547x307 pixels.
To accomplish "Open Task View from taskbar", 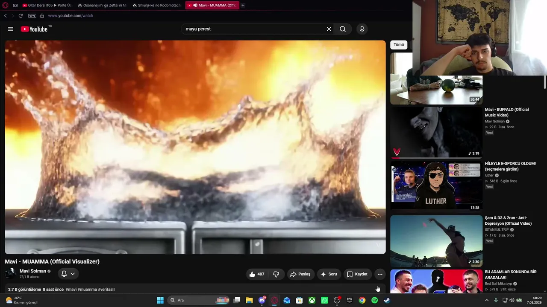I will [x=237, y=300].
